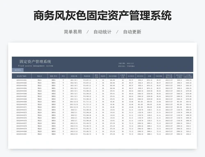Select the 固定资产编码 column header
This screenshot has height=157, width=205.
pos(22,76)
